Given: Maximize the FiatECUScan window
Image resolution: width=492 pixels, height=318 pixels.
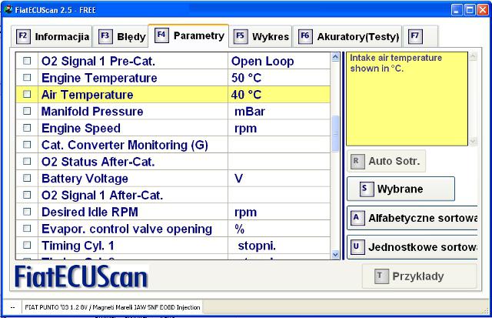Looking at the screenshot, I should 470,10.
